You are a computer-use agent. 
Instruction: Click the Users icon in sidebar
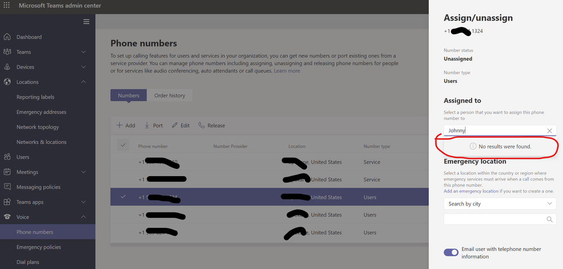coord(7,157)
